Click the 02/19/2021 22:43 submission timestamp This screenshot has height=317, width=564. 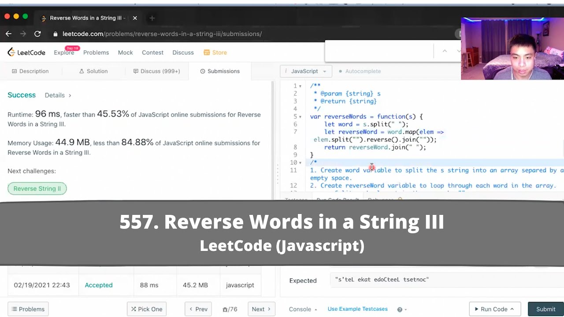pos(42,285)
